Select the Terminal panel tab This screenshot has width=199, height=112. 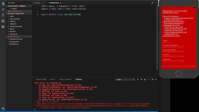pos(79,80)
